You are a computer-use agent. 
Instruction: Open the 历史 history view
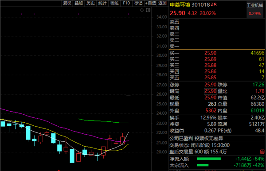click(90, 3)
